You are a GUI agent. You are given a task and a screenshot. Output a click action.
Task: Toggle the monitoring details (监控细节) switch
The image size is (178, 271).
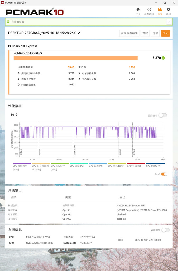click(x=162, y=115)
